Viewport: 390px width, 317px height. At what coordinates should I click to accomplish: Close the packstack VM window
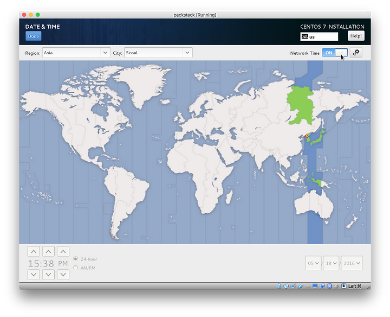point(24,15)
